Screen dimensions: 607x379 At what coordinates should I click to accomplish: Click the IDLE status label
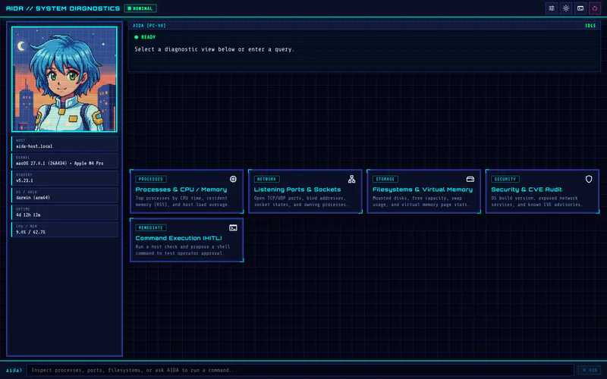click(590, 26)
